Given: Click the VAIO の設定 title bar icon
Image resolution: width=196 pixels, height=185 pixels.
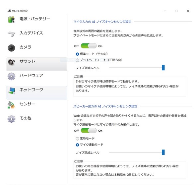Looking at the screenshot, I should [x=9, y=11].
